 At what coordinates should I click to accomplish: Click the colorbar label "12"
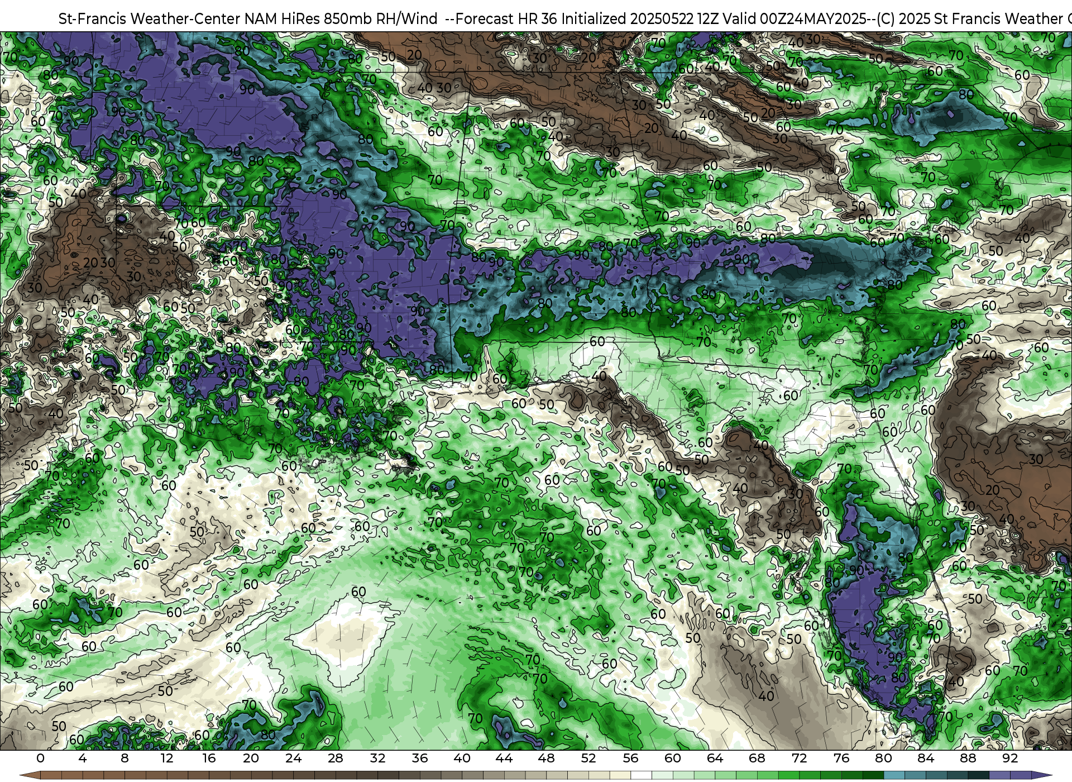coord(167,758)
